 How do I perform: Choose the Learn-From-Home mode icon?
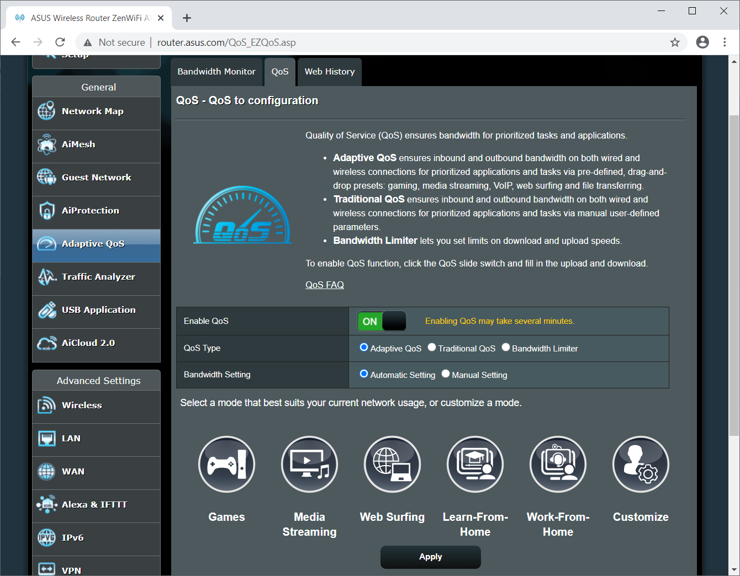pyautogui.click(x=475, y=465)
